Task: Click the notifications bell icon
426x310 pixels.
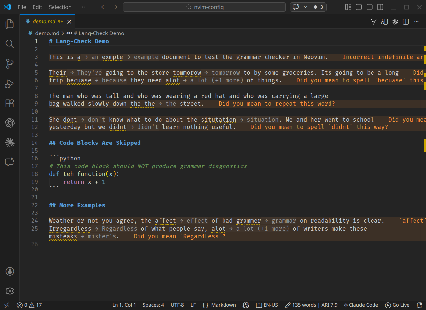Action: 419,305
